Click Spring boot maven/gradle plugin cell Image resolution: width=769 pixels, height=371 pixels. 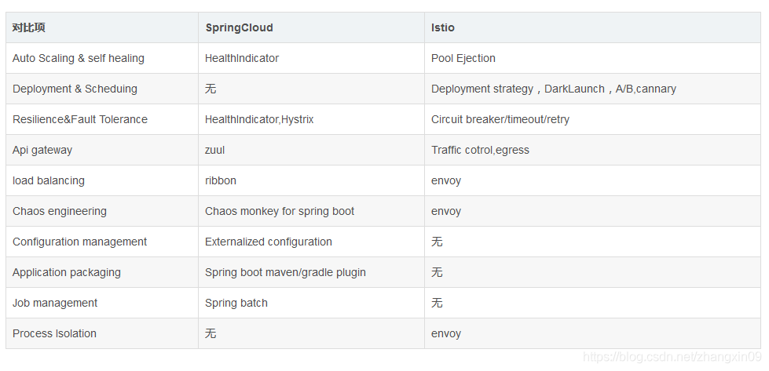pyautogui.click(x=285, y=272)
